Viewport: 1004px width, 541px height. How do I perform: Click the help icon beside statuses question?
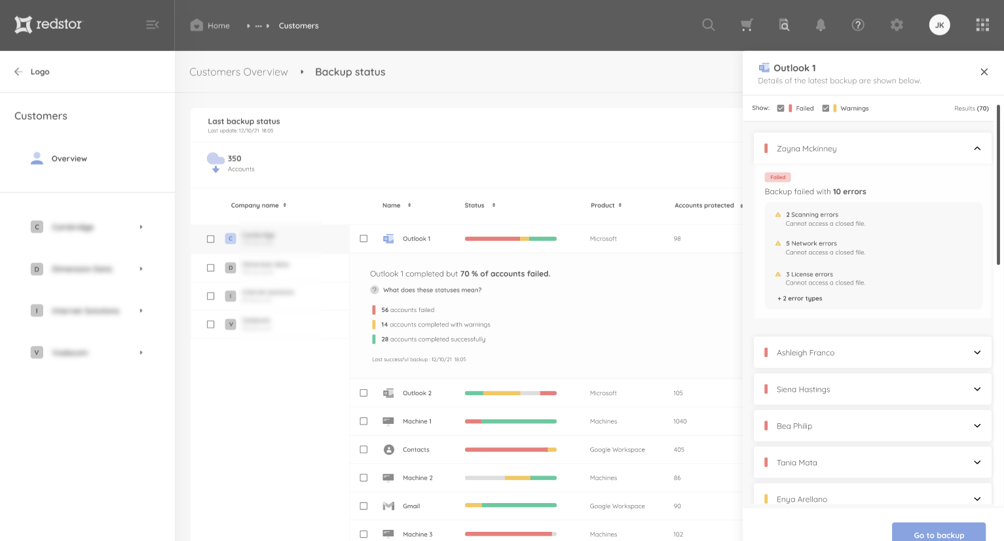pos(375,290)
